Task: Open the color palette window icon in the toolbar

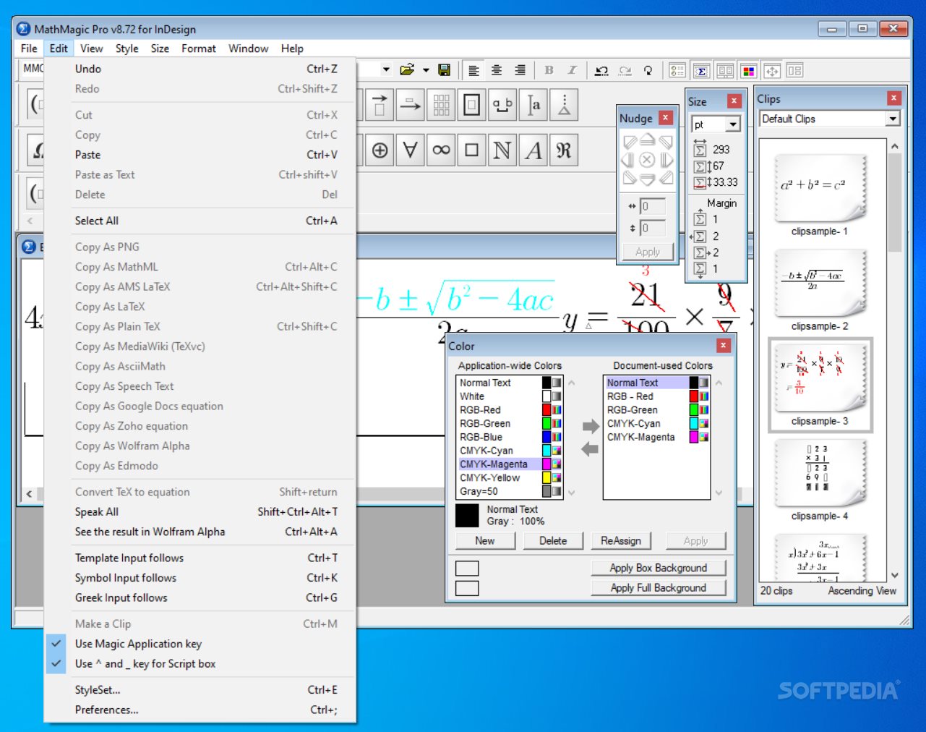Action: (749, 71)
